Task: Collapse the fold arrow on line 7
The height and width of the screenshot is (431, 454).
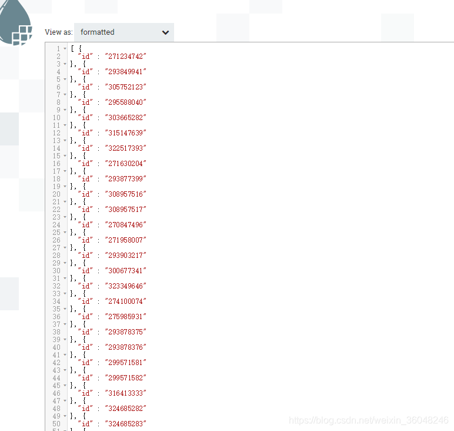Action: tap(65, 94)
